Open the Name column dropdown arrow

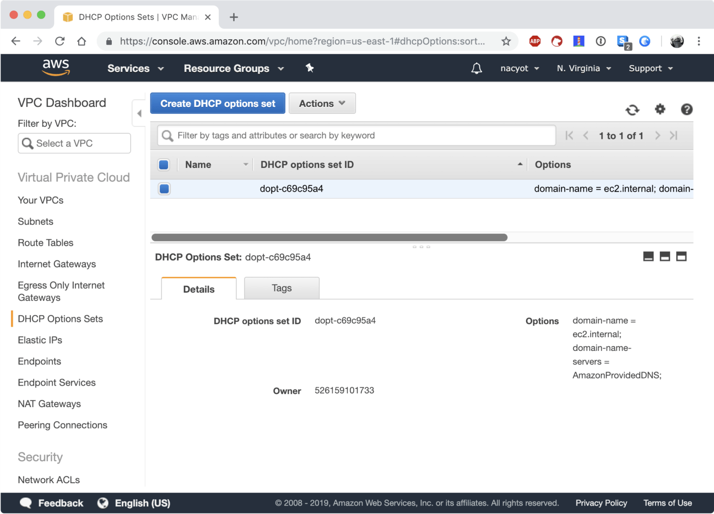tap(246, 165)
